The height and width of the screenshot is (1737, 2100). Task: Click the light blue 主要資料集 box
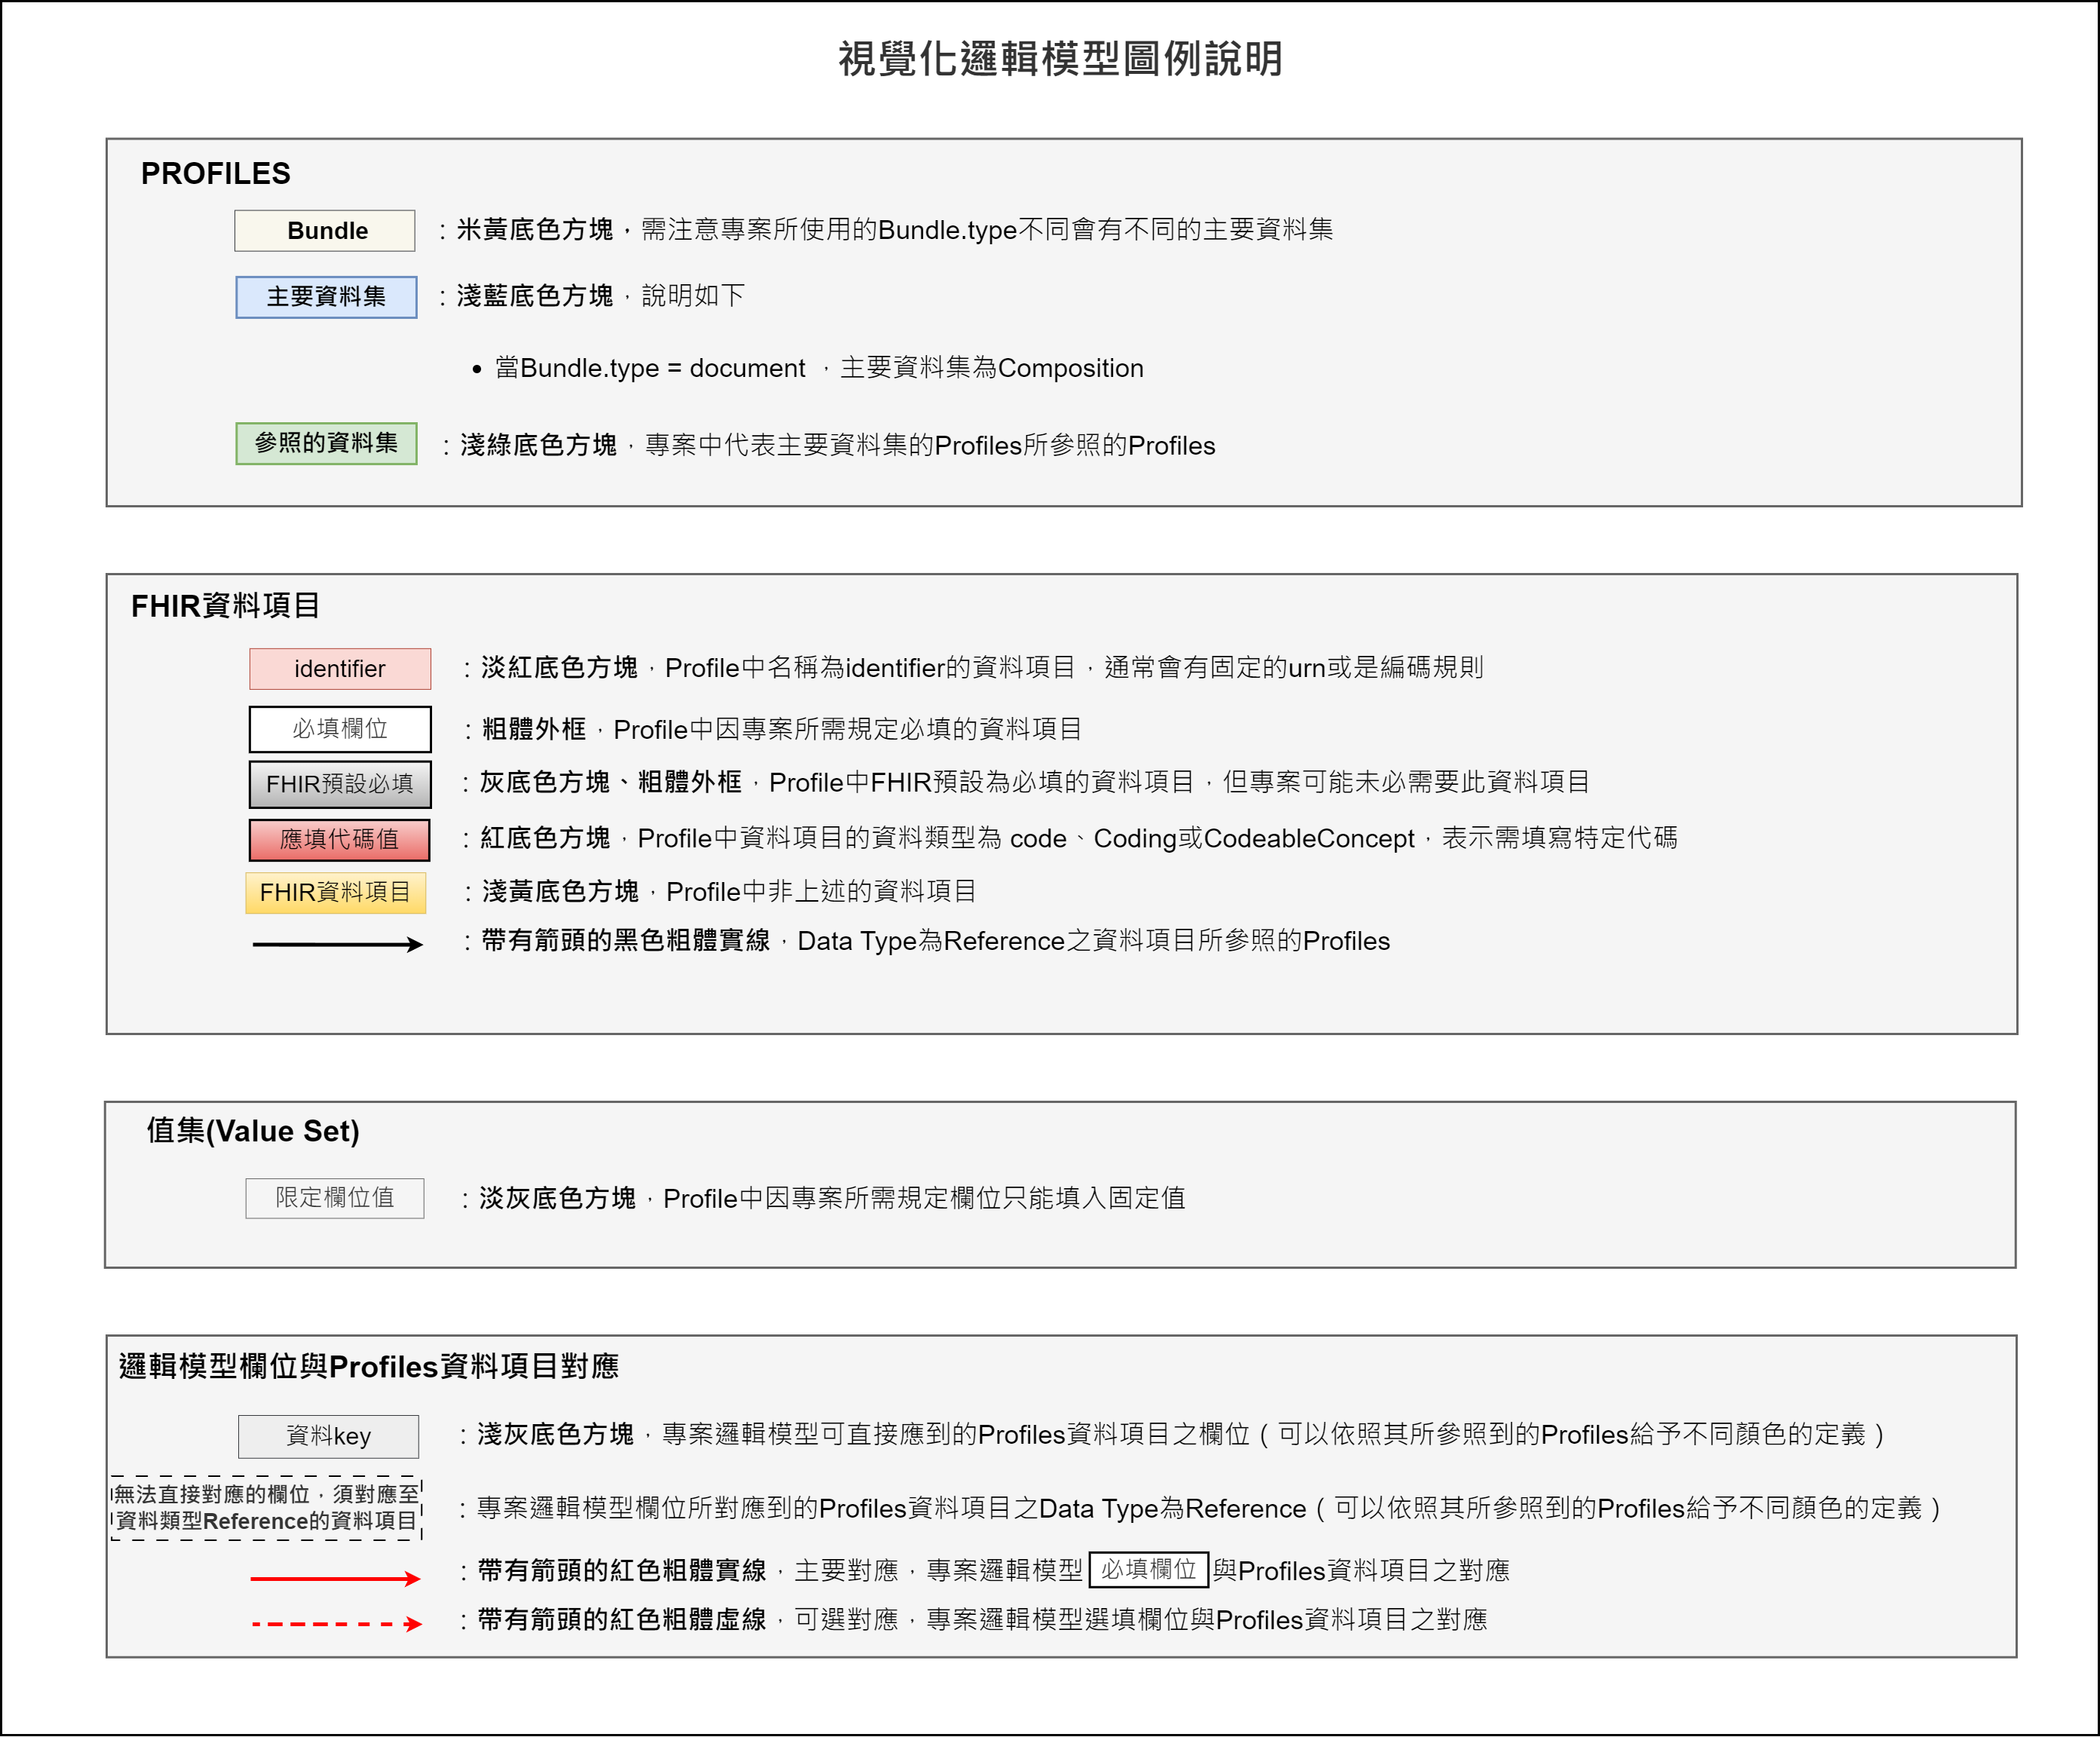tap(326, 297)
